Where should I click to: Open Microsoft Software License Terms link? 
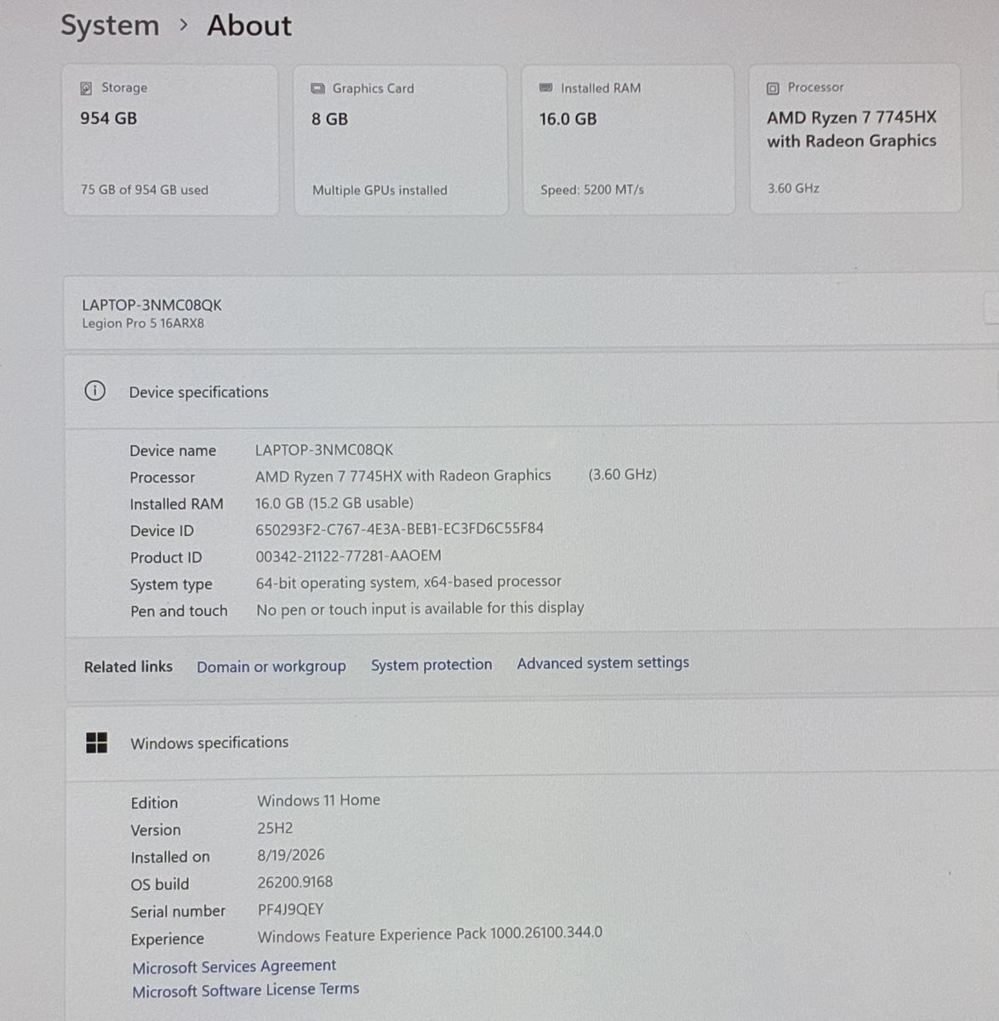point(246,990)
